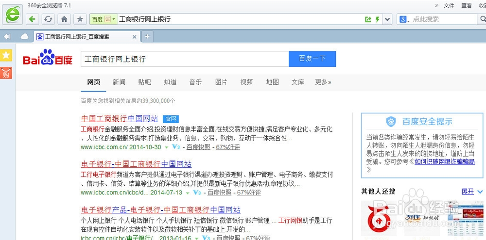Bookmark page with the star toolbar icon
Viewport: 486px width, 240px height.
[x=80, y=19]
